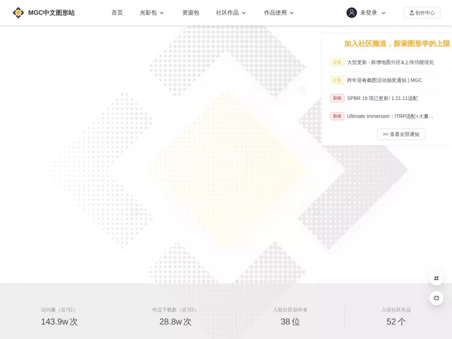Viewport: 452px width, 339px height.
Task: Select the 作品下载数 (近7日) label
Action: [x=174, y=310]
